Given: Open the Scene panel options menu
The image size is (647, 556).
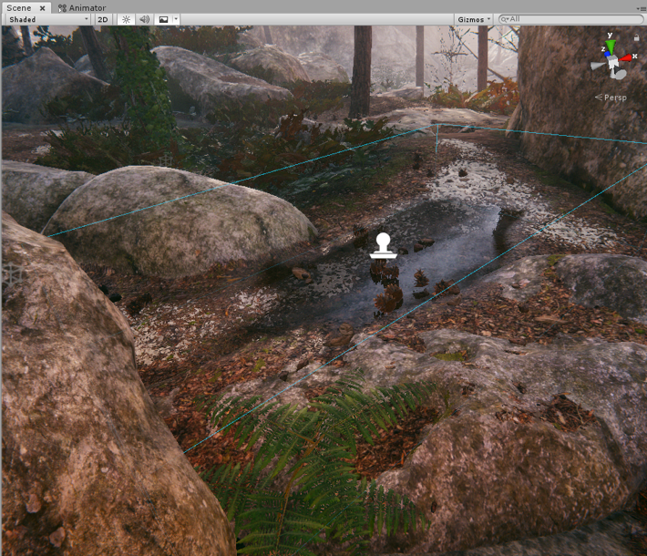Looking at the screenshot, I should click(x=641, y=7).
